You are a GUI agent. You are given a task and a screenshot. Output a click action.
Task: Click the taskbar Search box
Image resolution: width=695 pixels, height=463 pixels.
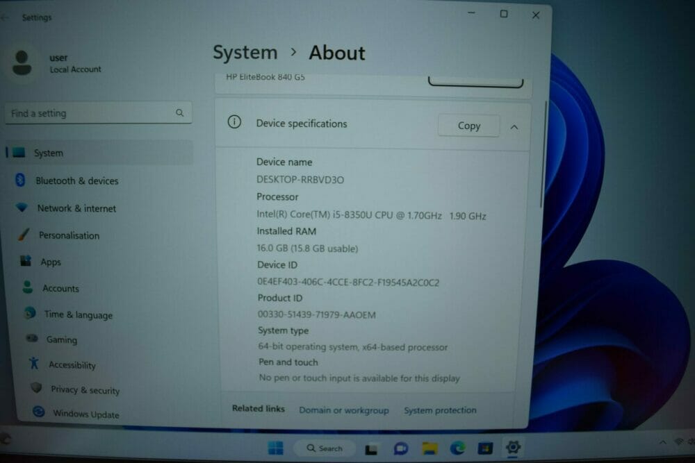coord(325,448)
